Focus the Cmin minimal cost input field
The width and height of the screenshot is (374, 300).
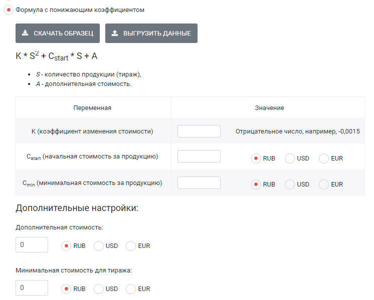pos(199,182)
